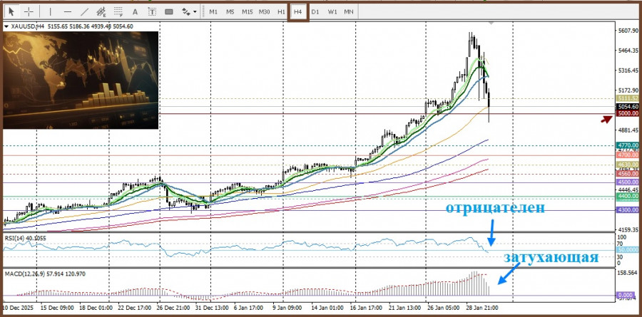Switch to M15 timeframe

click(247, 11)
